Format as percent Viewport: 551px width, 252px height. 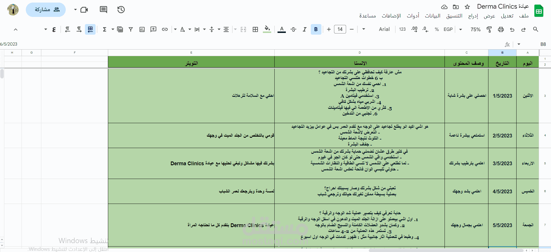tap(437, 29)
